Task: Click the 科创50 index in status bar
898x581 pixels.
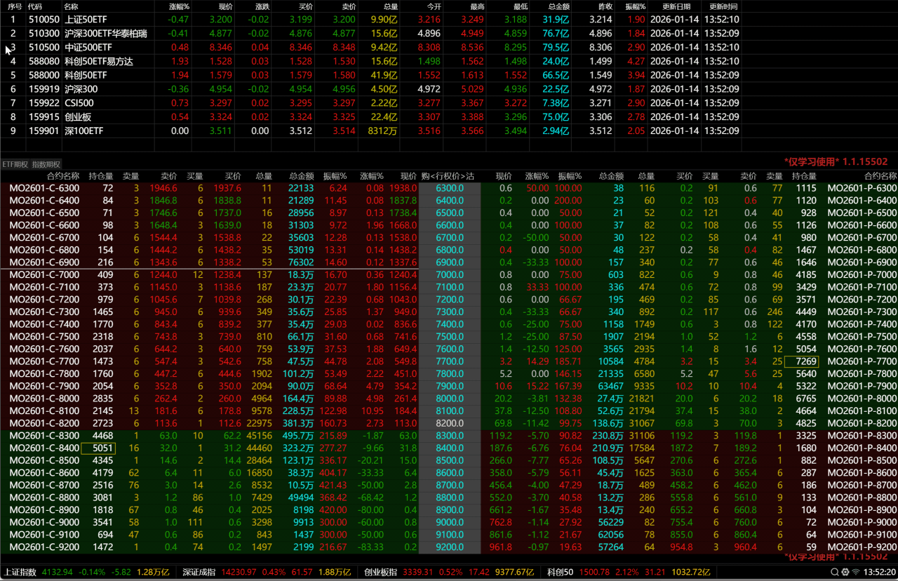Action: 560,573
